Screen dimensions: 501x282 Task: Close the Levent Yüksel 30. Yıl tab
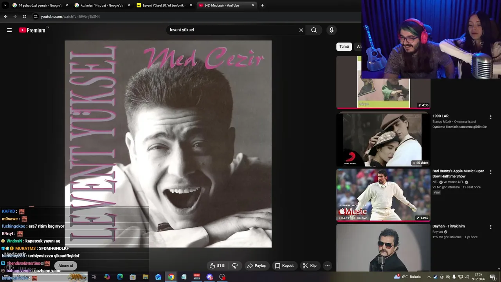pos(191,5)
